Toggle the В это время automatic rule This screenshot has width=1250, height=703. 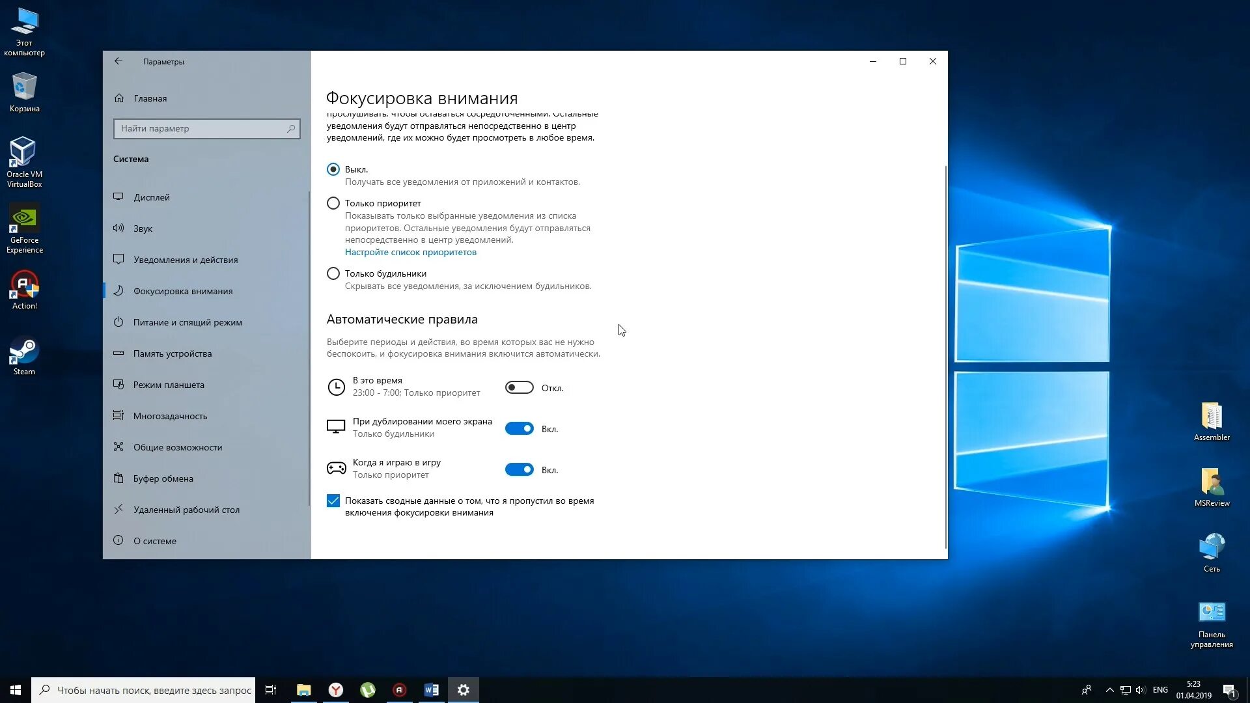coord(518,388)
